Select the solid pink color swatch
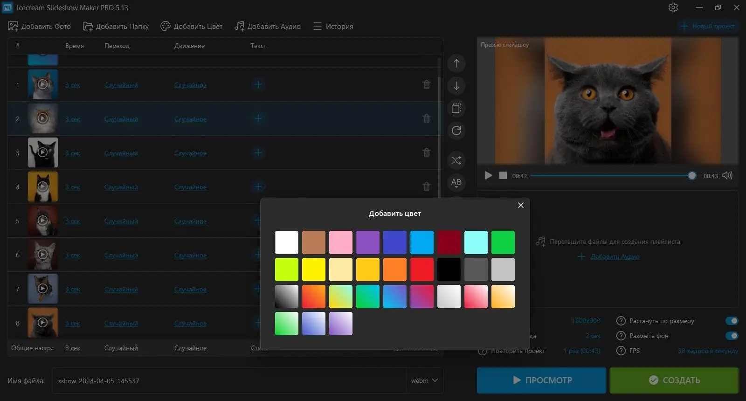 tap(341, 242)
